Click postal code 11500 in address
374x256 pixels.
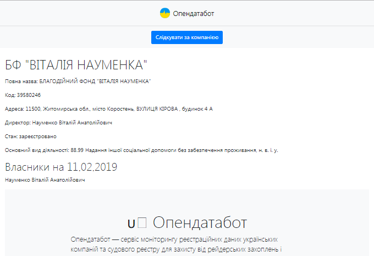[32, 109]
